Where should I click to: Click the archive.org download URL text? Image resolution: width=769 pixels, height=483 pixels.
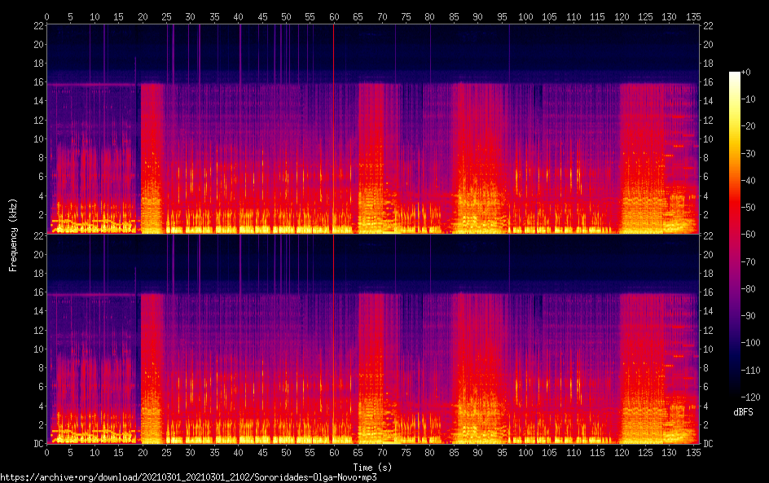tap(188, 477)
